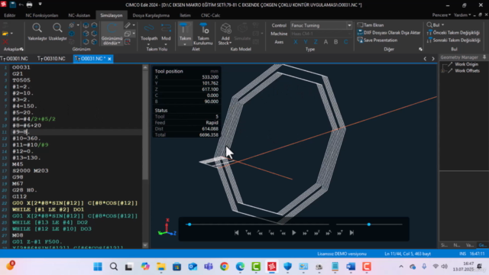Click Save Presentation
Viewport: 489px width, 275px height.
[377, 40]
